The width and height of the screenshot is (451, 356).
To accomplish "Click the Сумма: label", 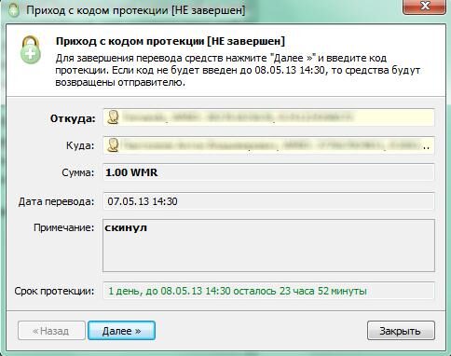I will click(77, 172).
